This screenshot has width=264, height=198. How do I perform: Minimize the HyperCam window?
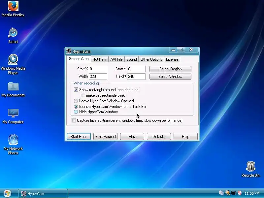point(173,50)
